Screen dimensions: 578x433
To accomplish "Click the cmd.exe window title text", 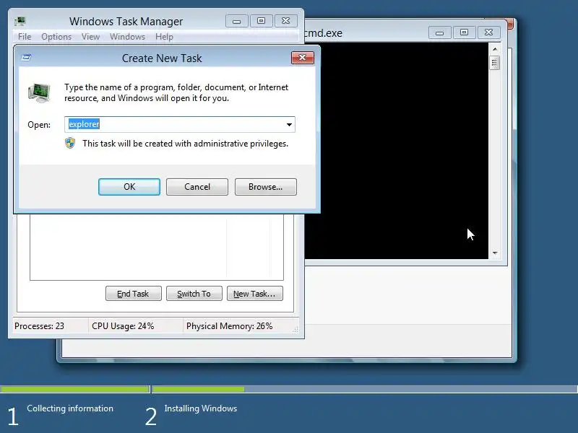I will point(324,33).
